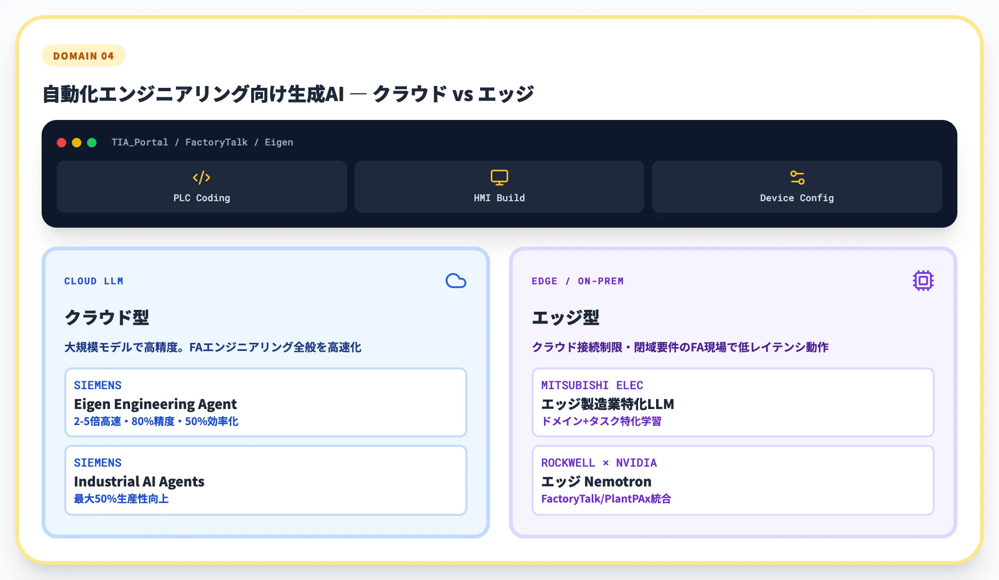
Task: Click the green window dot
Action: pos(92,143)
